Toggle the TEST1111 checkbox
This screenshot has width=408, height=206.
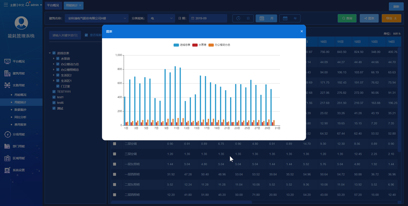click(54, 91)
